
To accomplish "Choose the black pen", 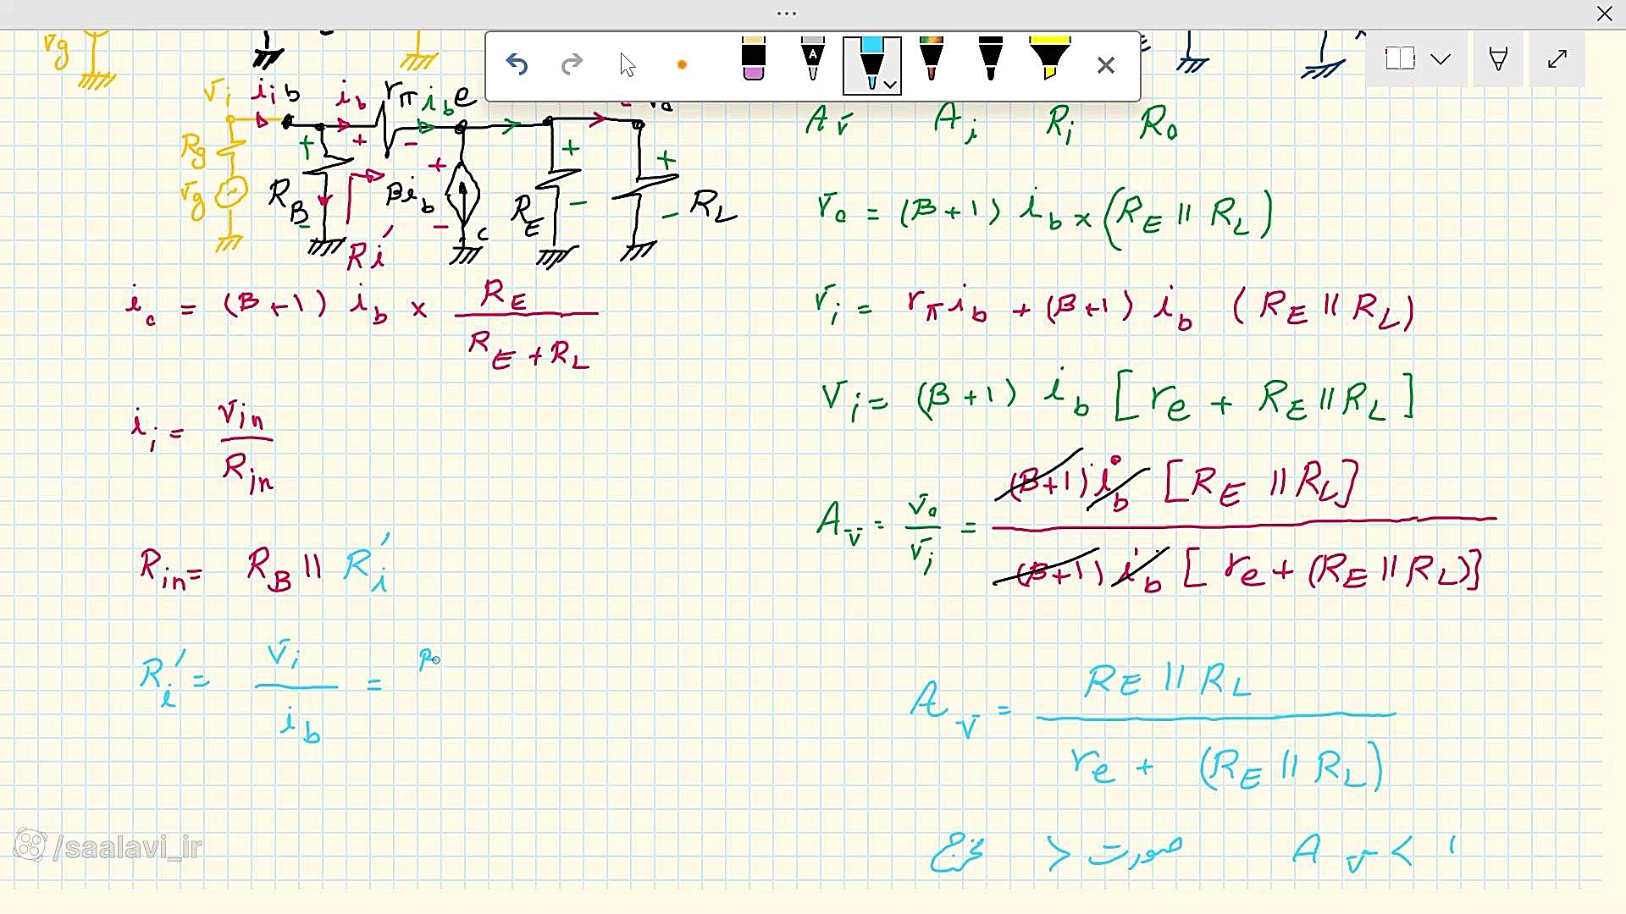I will point(990,61).
